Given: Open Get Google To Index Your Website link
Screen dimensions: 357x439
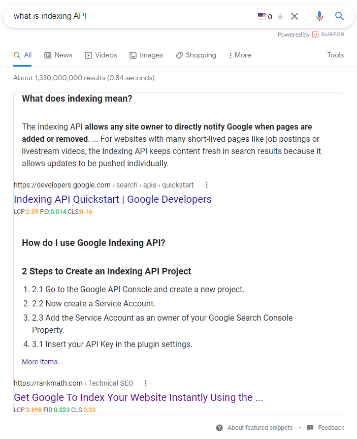Looking at the screenshot, I should click(x=139, y=397).
